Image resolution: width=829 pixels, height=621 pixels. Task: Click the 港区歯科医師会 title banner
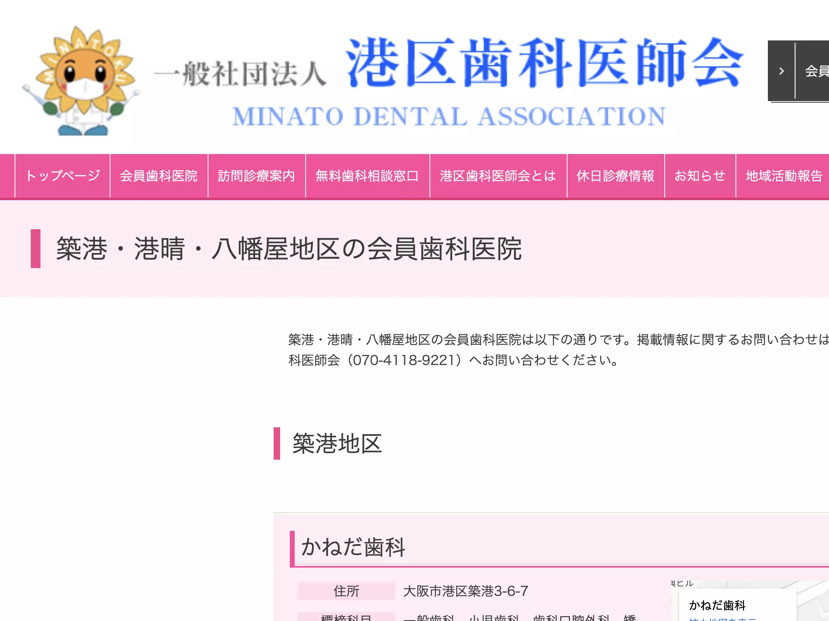545,62
